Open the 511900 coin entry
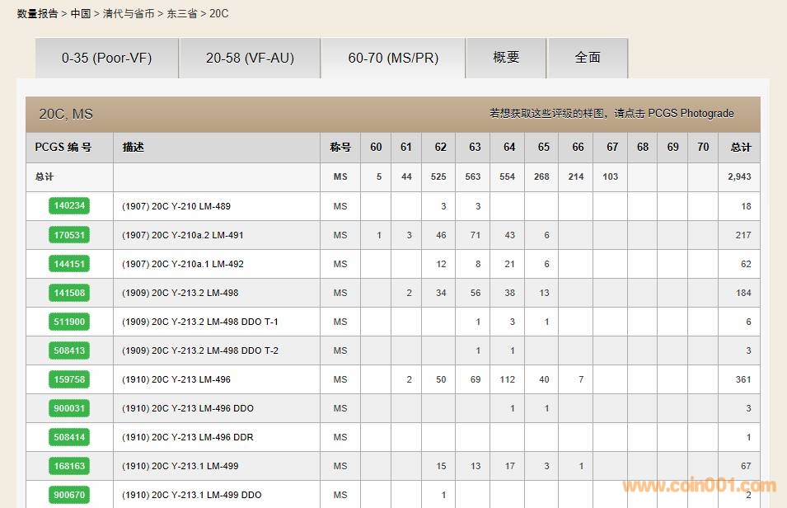This screenshot has width=787, height=508. pos(69,322)
